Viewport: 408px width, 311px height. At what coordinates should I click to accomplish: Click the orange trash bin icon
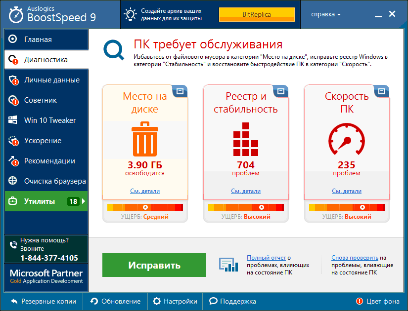coord(145,139)
